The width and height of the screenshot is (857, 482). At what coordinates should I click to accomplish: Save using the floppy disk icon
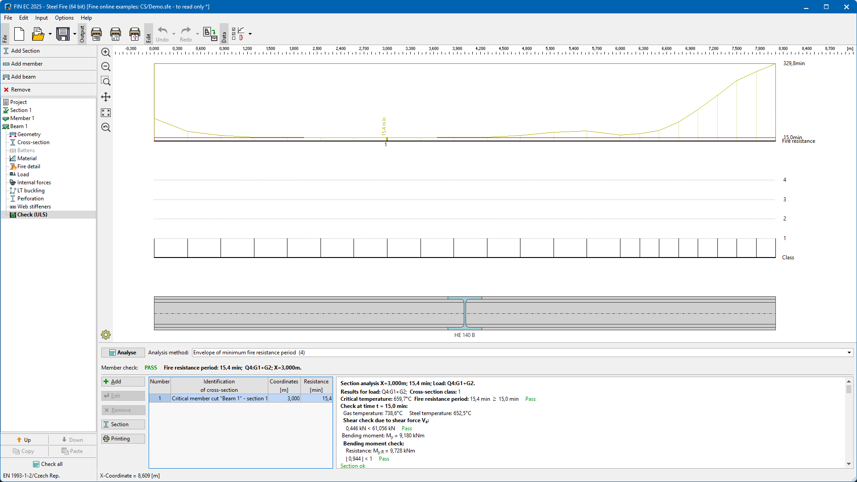(63, 34)
